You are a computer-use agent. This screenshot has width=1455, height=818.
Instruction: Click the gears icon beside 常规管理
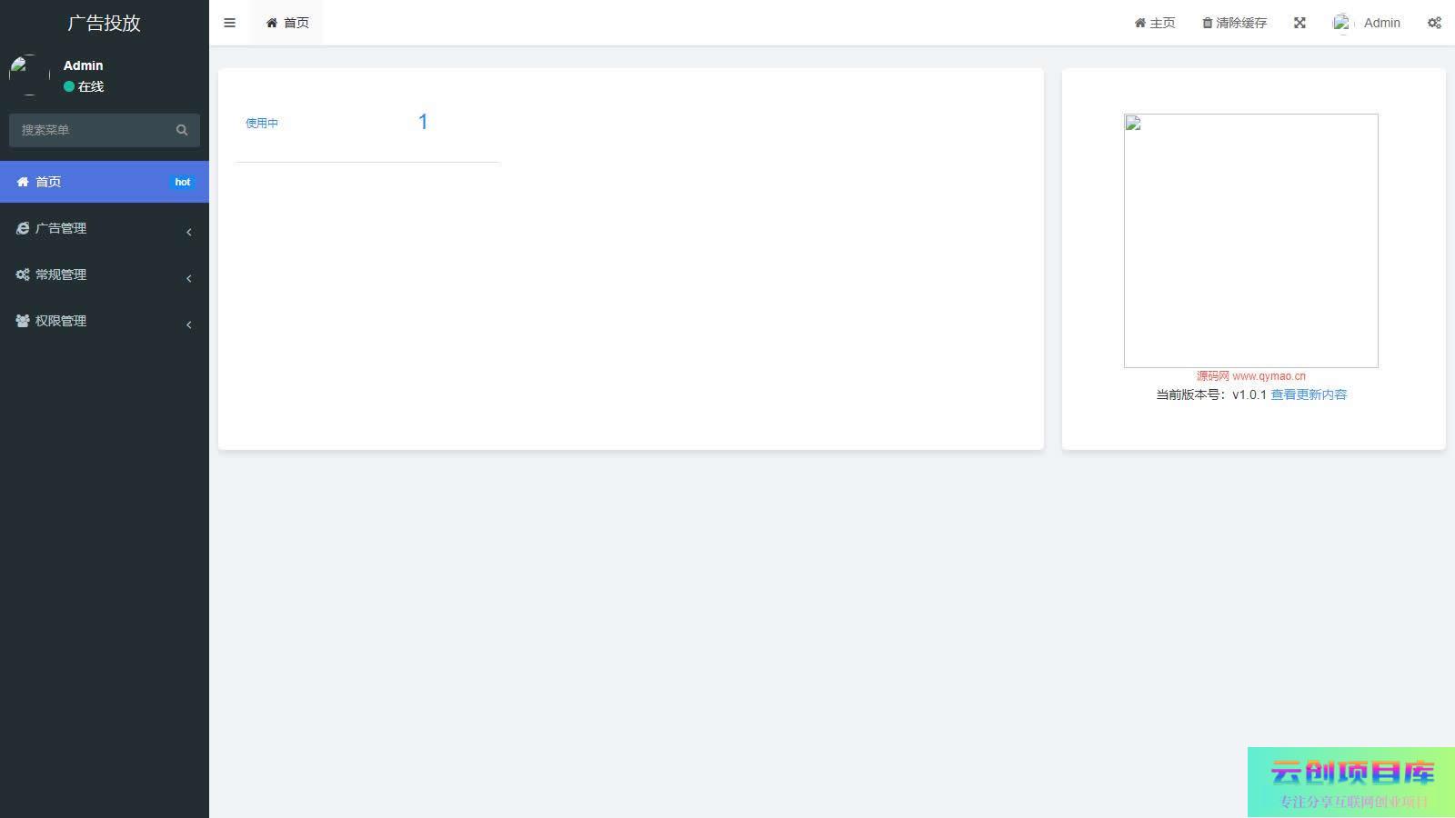(x=23, y=274)
